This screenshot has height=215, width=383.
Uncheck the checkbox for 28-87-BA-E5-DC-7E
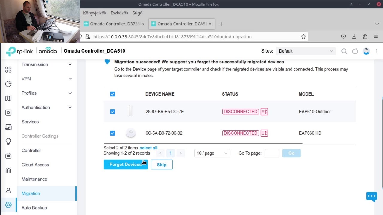point(113,112)
